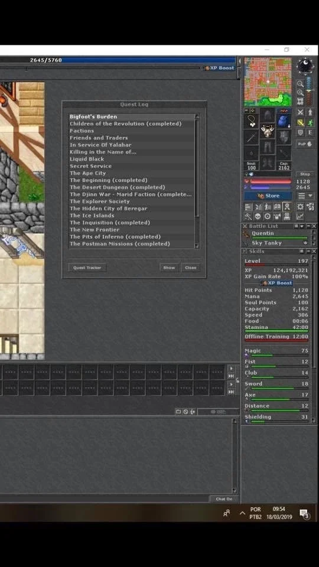
Task: Click the first action bar next arrow
Action: point(231,369)
